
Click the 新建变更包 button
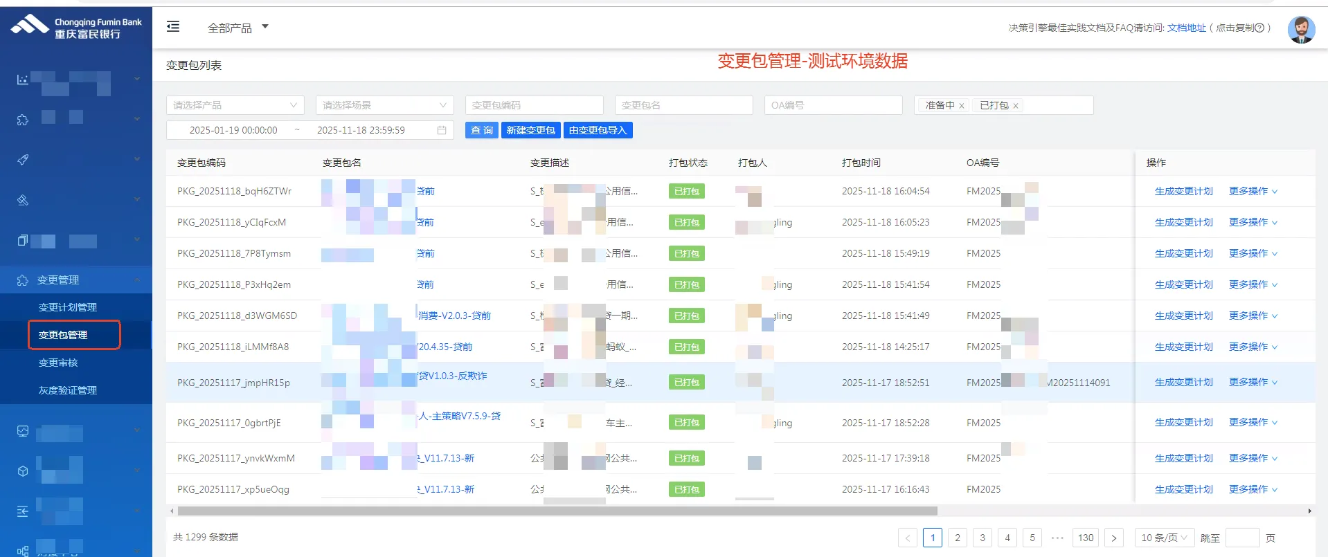530,130
